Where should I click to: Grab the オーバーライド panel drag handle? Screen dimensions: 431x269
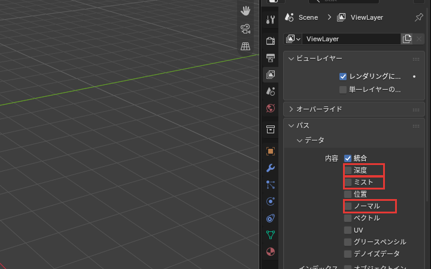[x=416, y=110]
